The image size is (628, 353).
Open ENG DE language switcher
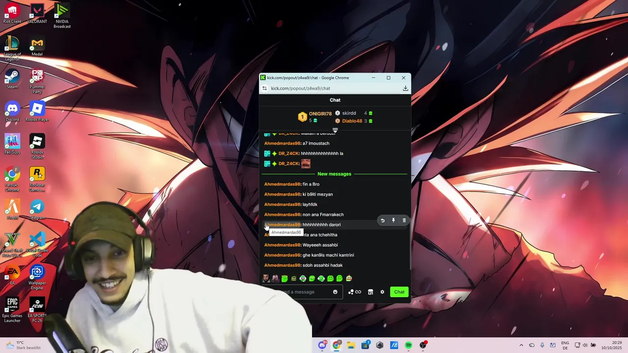(x=565, y=345)
